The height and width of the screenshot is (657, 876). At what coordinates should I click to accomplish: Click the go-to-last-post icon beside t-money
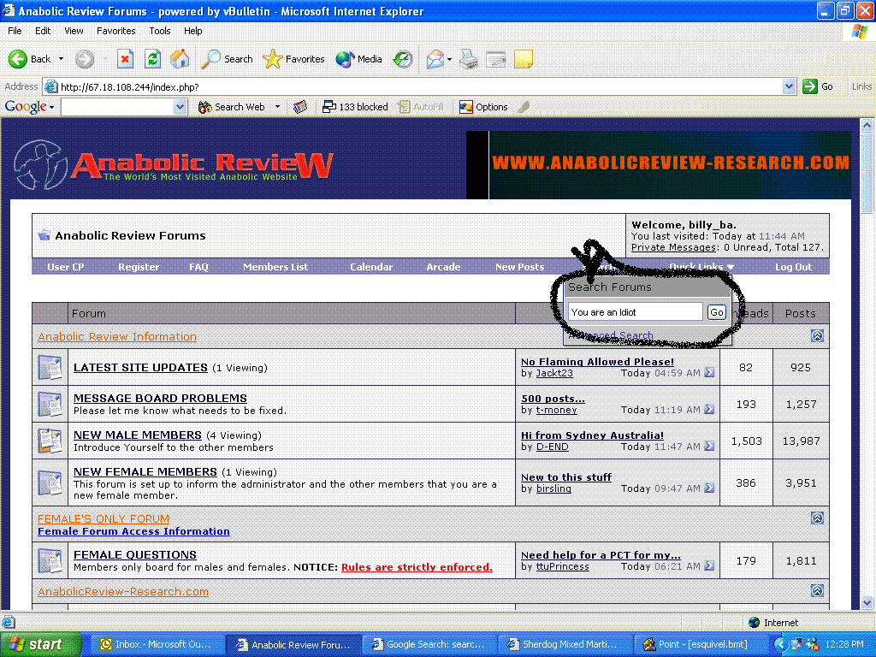point(709,410)
